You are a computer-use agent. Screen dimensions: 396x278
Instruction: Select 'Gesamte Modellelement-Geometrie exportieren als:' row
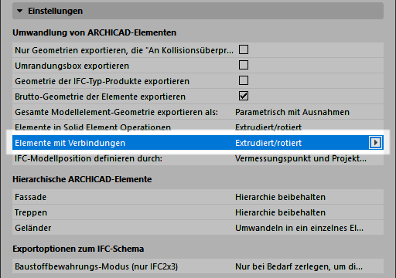pos(198,112)
